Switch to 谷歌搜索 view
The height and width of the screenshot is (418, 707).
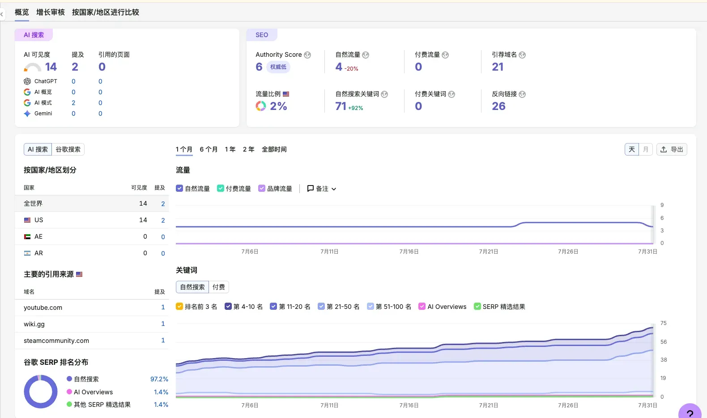point(68,149)
